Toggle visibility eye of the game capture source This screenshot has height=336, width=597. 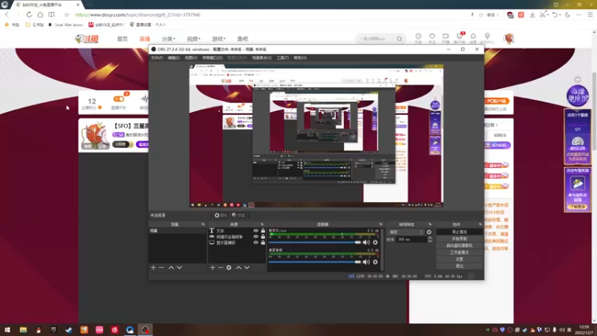coord(256,237)
